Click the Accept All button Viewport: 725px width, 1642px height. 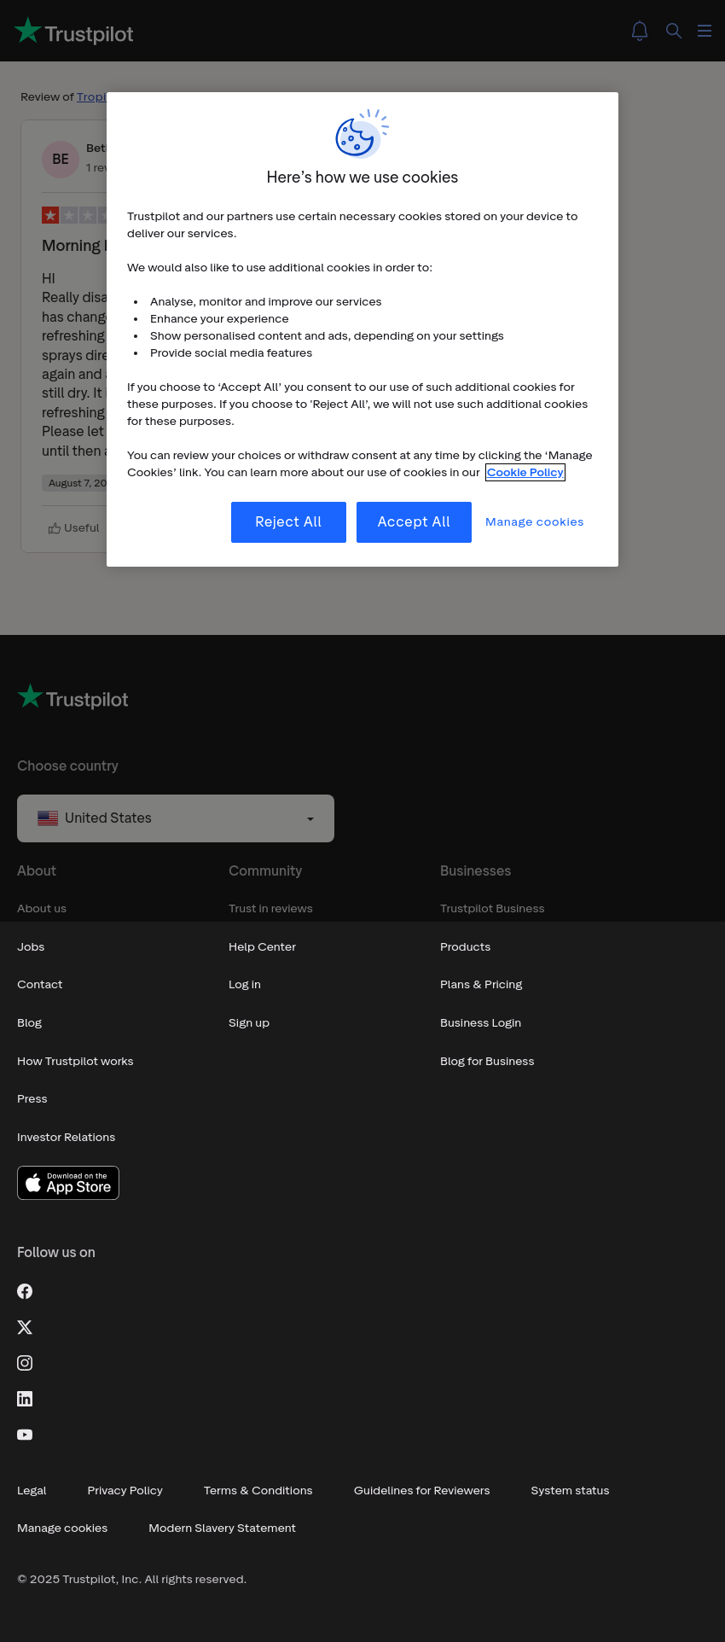point(414,522)
